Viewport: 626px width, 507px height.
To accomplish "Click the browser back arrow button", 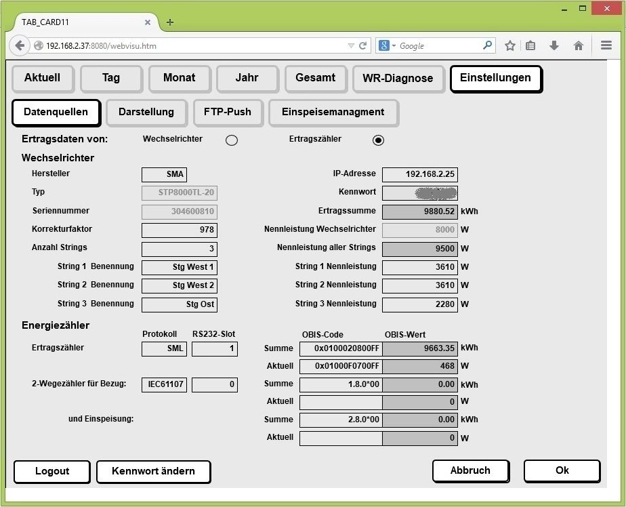I will click(20, 46).
